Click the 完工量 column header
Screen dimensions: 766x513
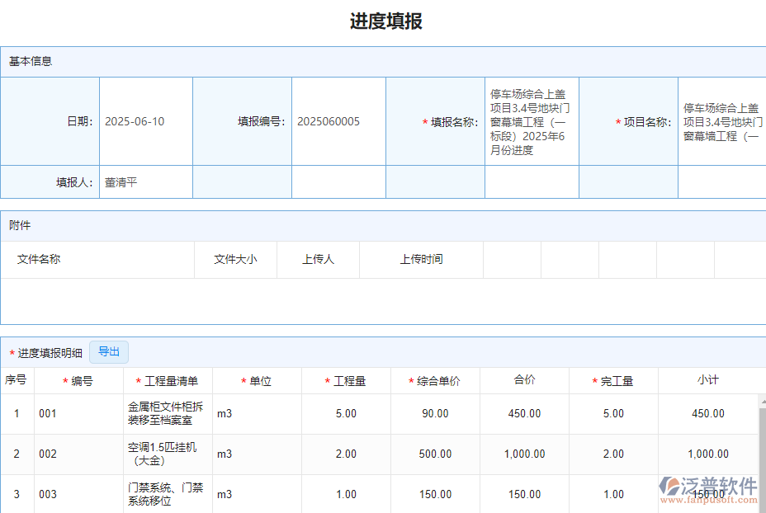614,380
